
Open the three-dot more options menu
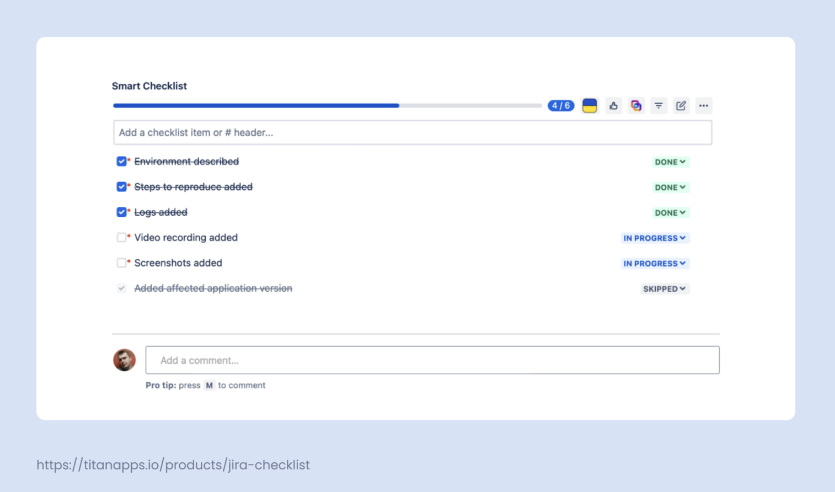pyautogui.click(x=703, y=106)
